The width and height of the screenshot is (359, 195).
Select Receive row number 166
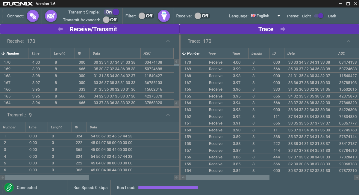pos(87,89)
